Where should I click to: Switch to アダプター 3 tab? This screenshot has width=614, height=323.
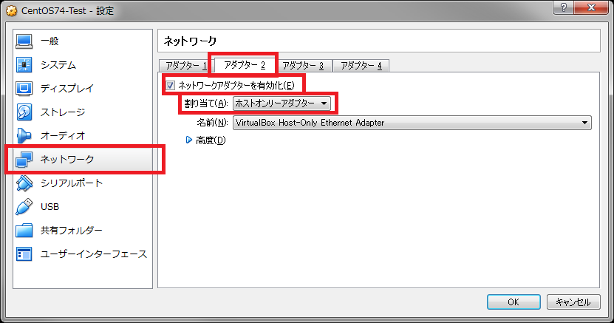pos(303,65)
